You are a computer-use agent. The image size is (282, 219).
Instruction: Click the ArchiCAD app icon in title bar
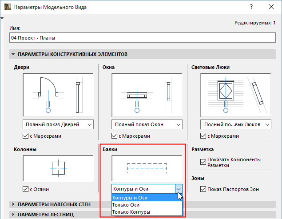click(x=8, y=7)
